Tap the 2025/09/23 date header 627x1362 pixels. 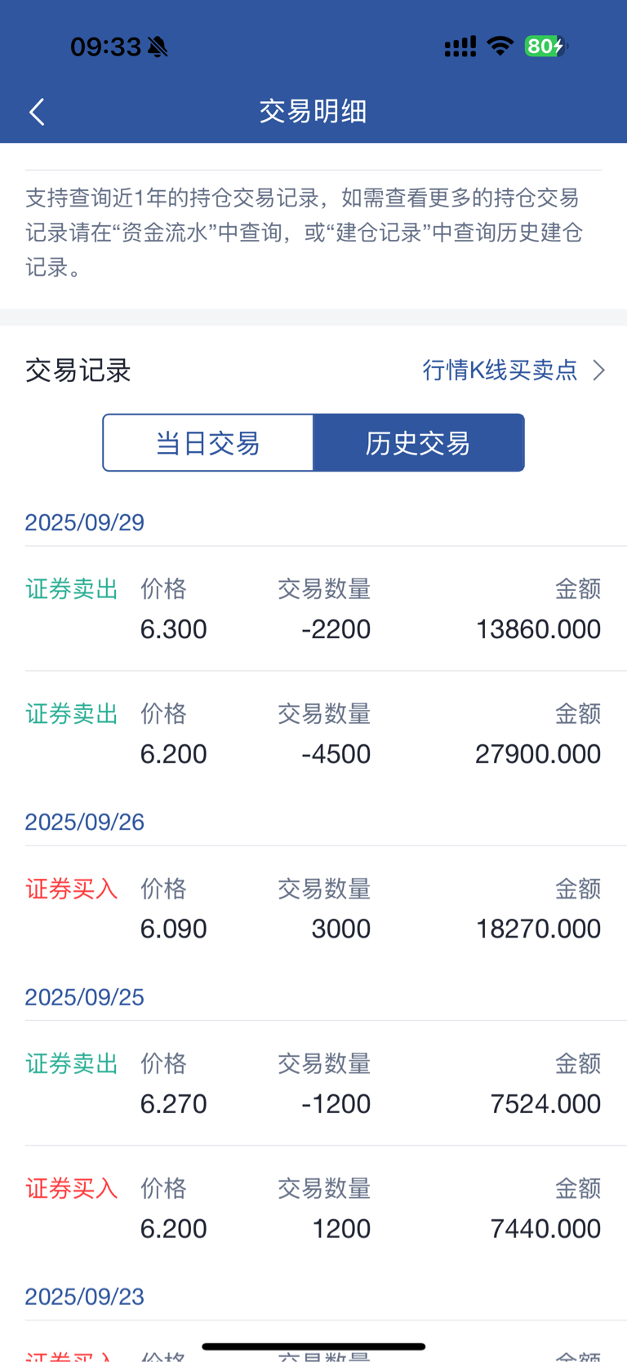[x=85, y=1297]
